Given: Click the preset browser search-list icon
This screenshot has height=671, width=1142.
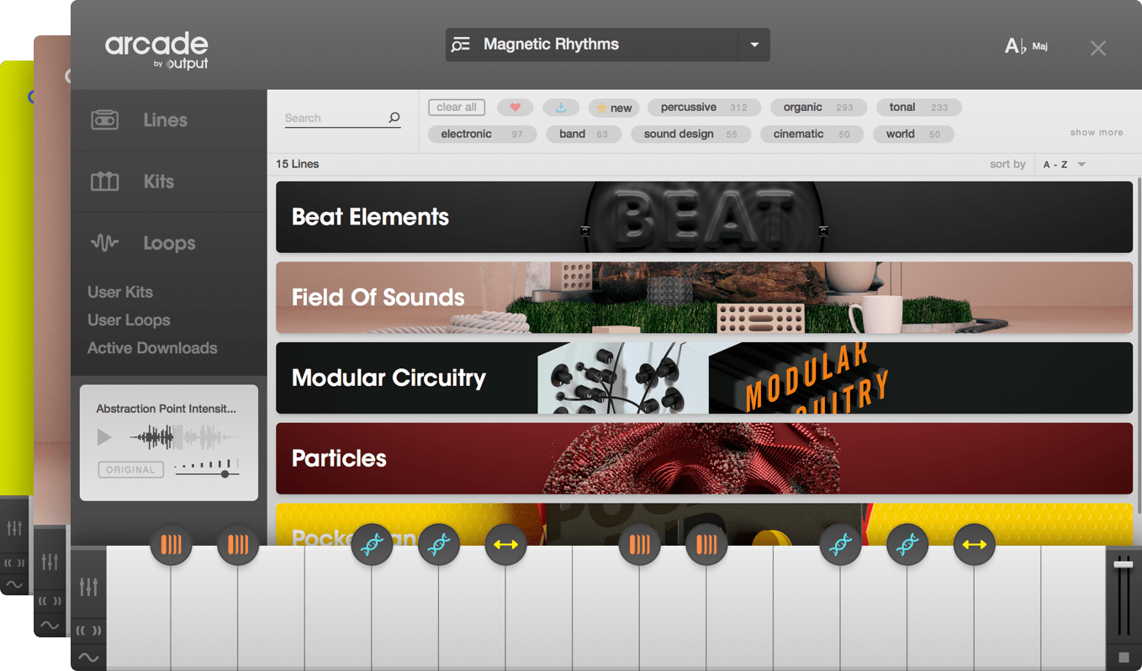Looking at the screenshot, I should 461,45.
